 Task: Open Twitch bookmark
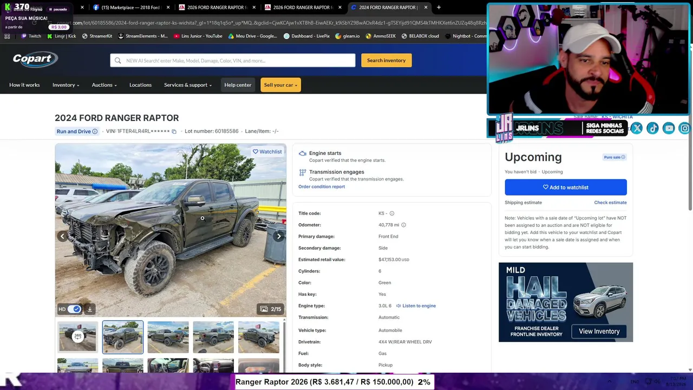click(31, 36)
